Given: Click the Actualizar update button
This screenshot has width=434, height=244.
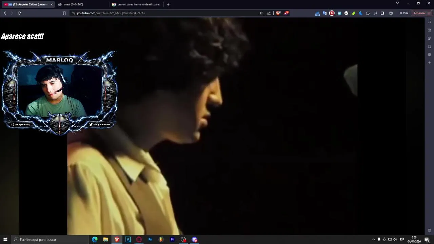Looking at the screenshot, I should pos(422,13).
